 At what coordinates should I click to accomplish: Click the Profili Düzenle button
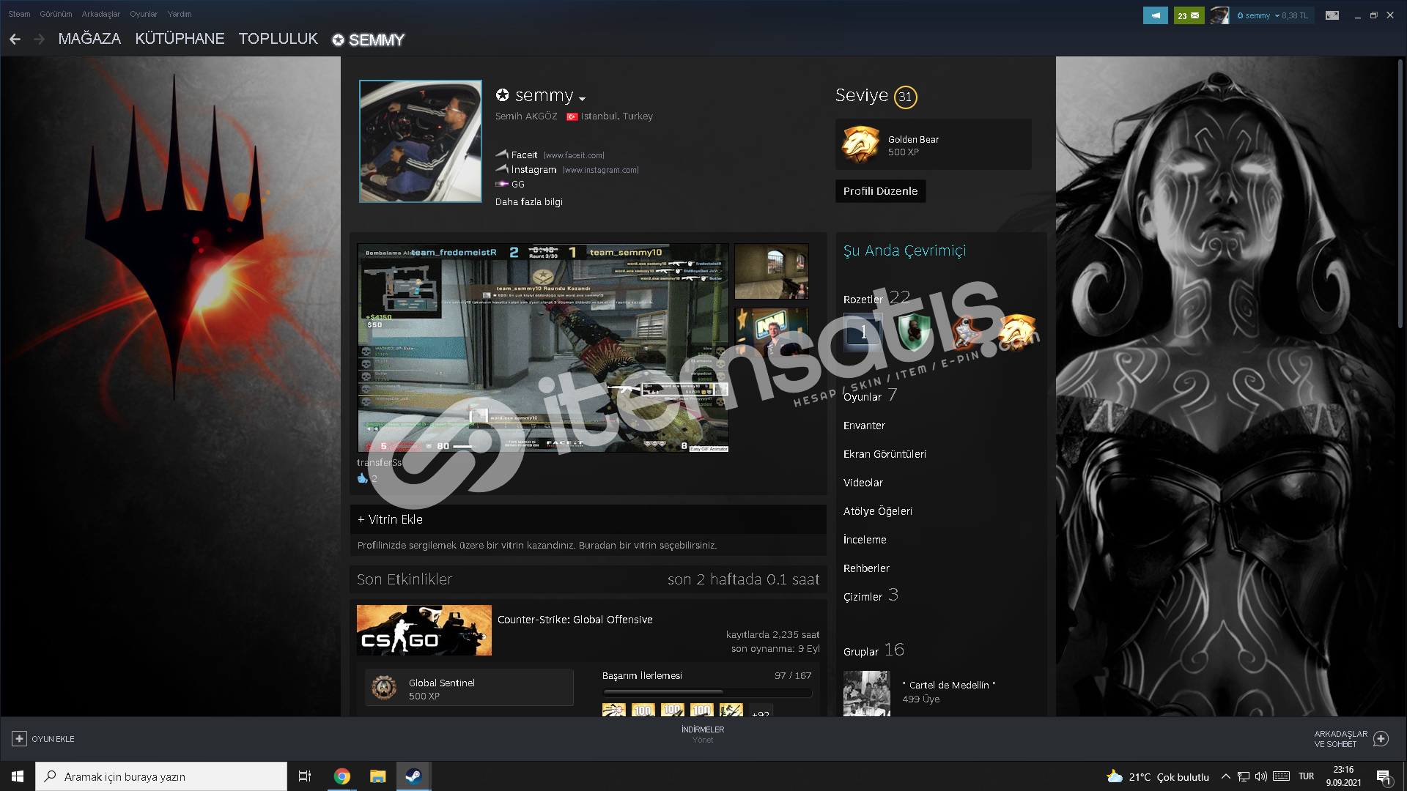[880, 191]
